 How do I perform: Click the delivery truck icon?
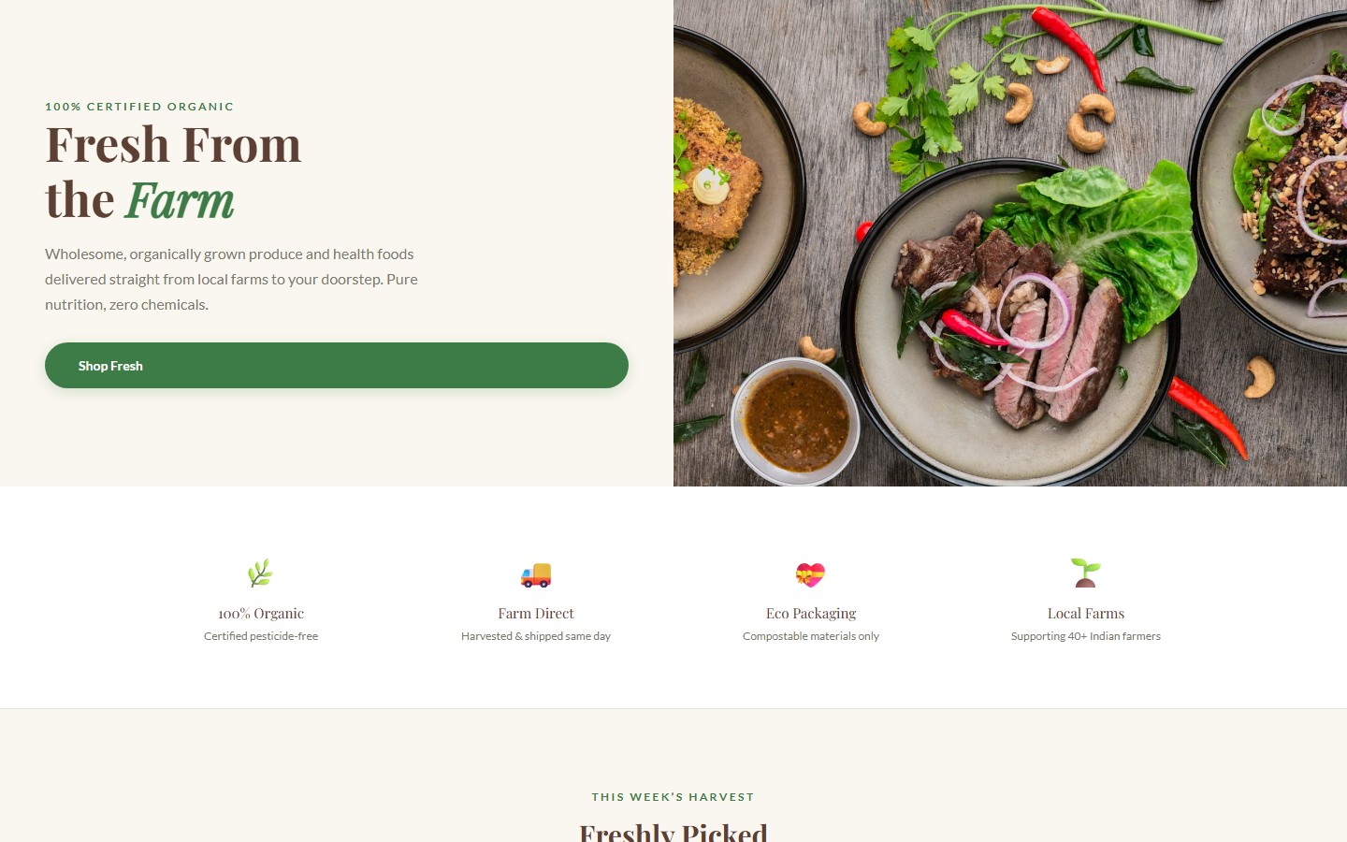point(536,574)
